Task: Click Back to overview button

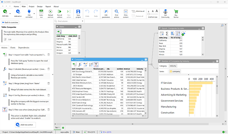Action: (x=10, y=23)
